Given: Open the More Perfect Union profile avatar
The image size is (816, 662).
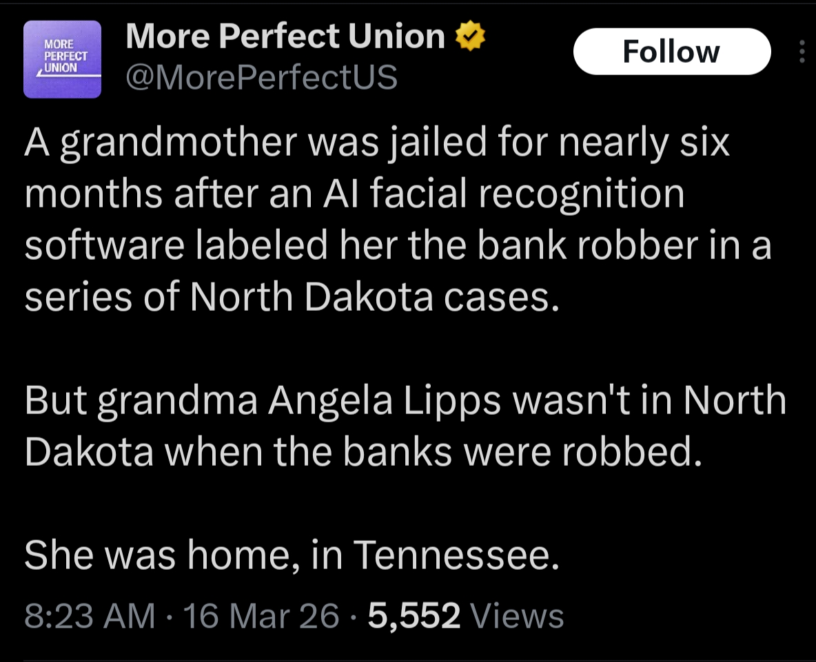Looking at the screenshot, I should (62, 59).
